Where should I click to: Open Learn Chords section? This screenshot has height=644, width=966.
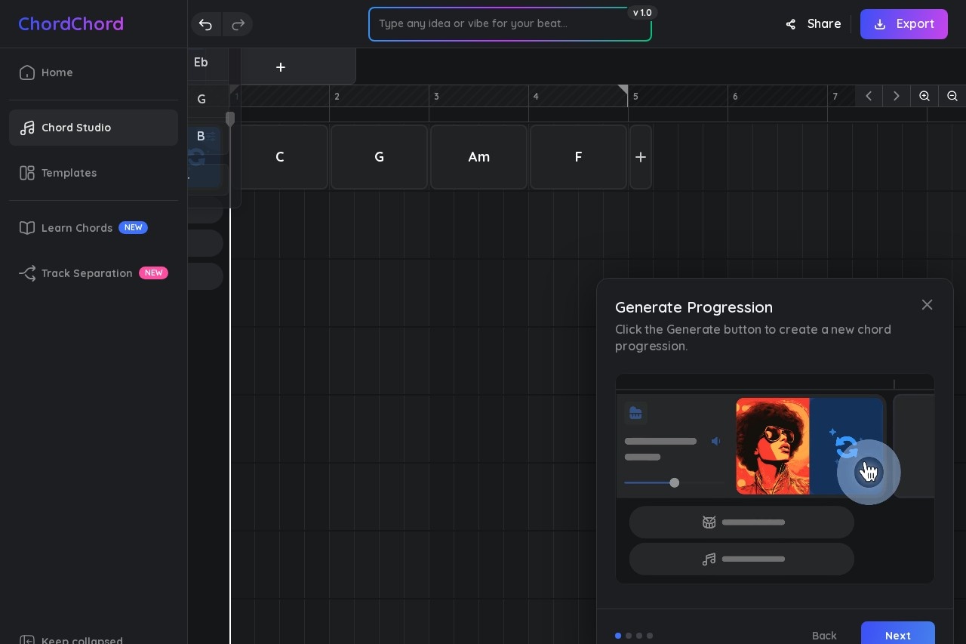pos(94,228)
